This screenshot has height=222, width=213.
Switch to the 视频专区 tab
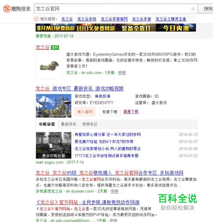pyautogui.click(x=90, y=124)
